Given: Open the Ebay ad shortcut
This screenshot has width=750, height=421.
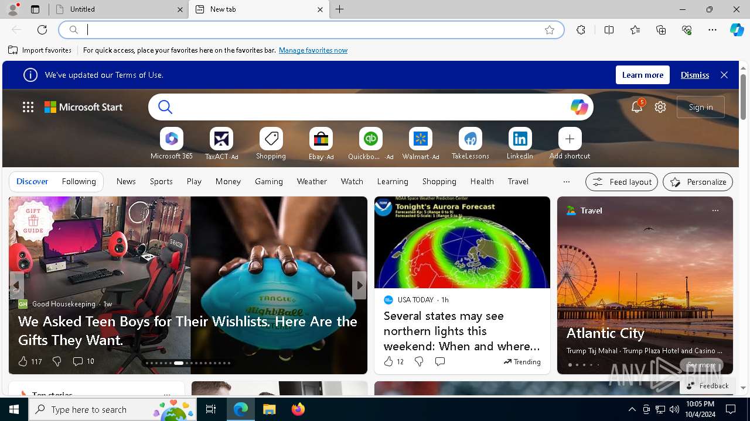Looking at the screenshot, I should pyautogui.click(x=321, y=144).
